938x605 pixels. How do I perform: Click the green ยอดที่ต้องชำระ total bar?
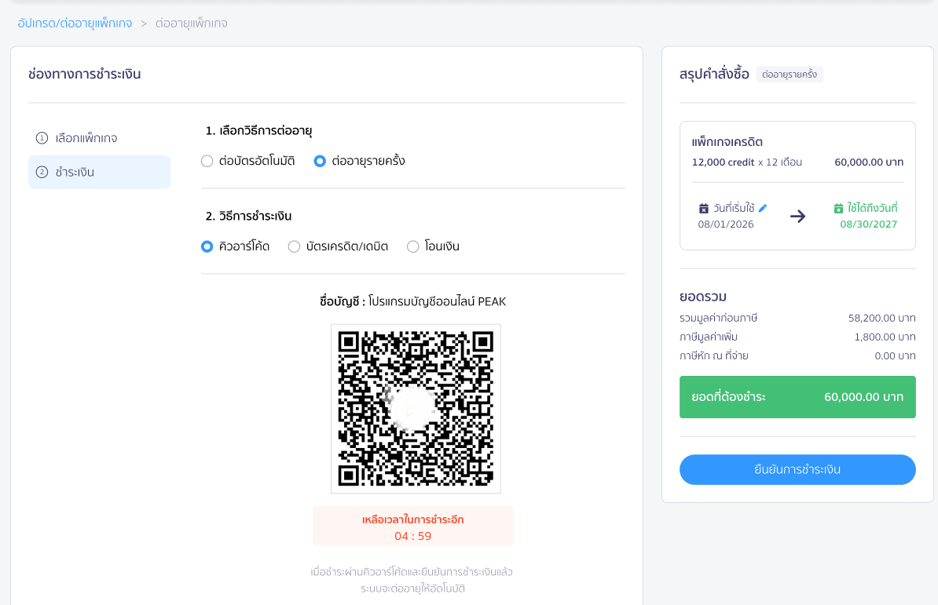[x=797, y=396]
